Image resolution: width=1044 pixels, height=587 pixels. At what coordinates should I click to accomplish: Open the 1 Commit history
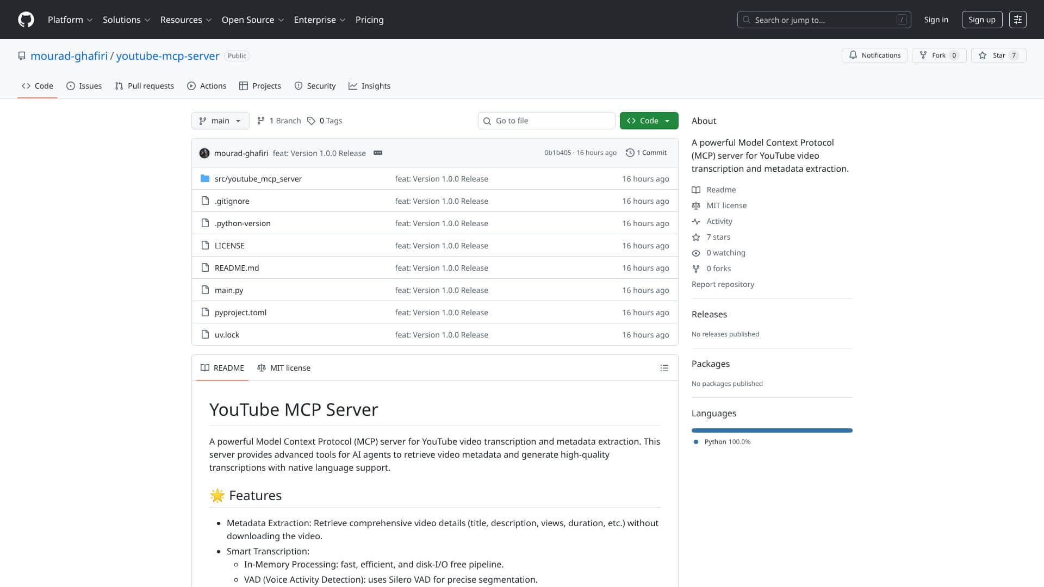(646, 153)
